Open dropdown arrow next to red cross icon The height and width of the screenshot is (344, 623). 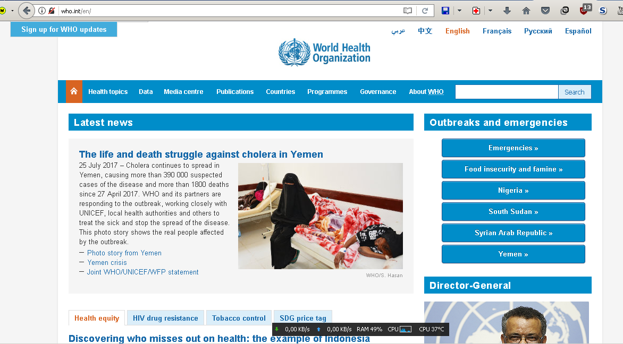(490, 11)
